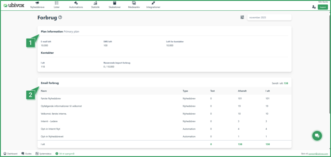Click the SMS loft label

[108, 42]
